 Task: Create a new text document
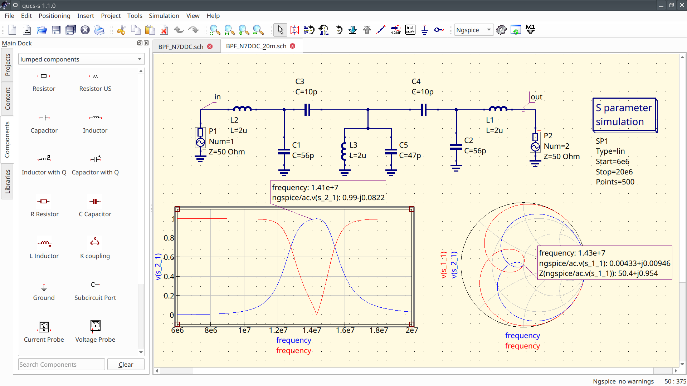(x=27, y=30)
